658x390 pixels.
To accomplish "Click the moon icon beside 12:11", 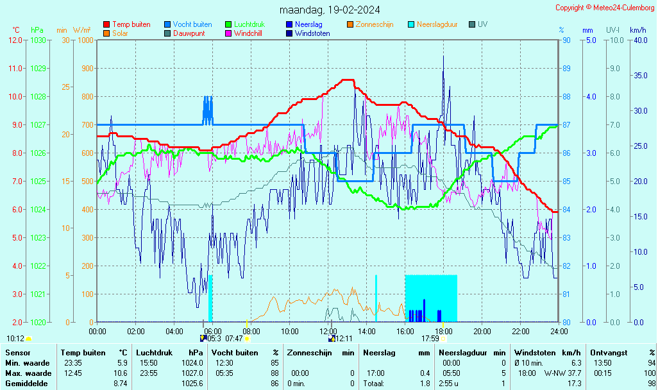I will (x=332, y=338).
